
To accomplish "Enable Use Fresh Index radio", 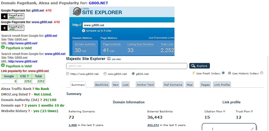I will pos(223,73).
